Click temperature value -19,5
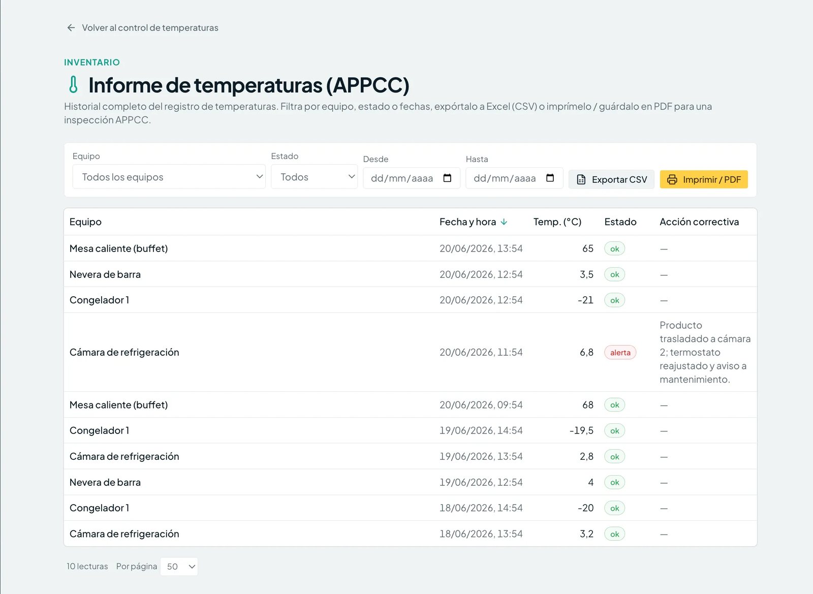Screen dimensions: 813x594 (x=581, y=430)
